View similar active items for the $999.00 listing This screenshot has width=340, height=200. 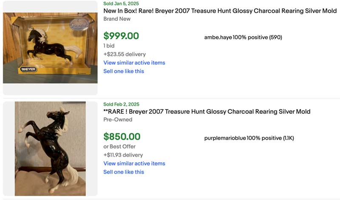tap(134, 63)
